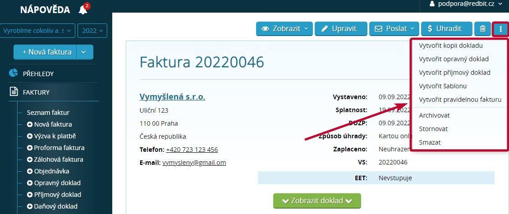Click the document icon beside Faktury
Screen dimensions: 509x214
click(14, 92)
